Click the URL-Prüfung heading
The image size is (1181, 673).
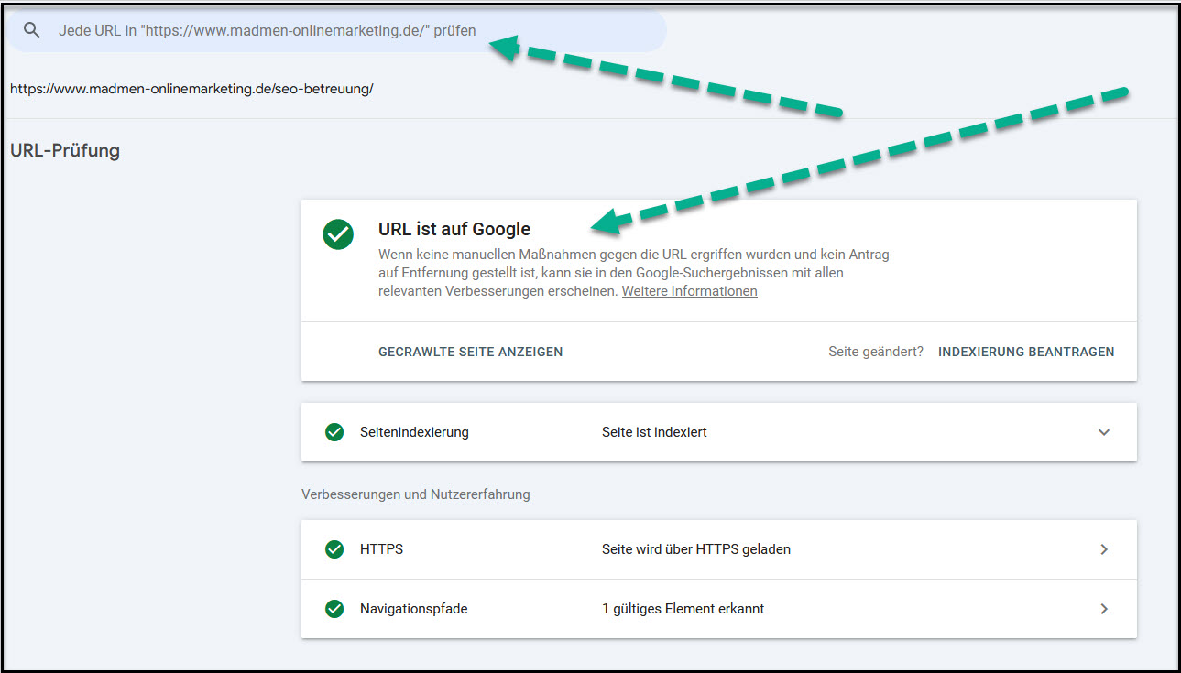[x=65, y=150]
